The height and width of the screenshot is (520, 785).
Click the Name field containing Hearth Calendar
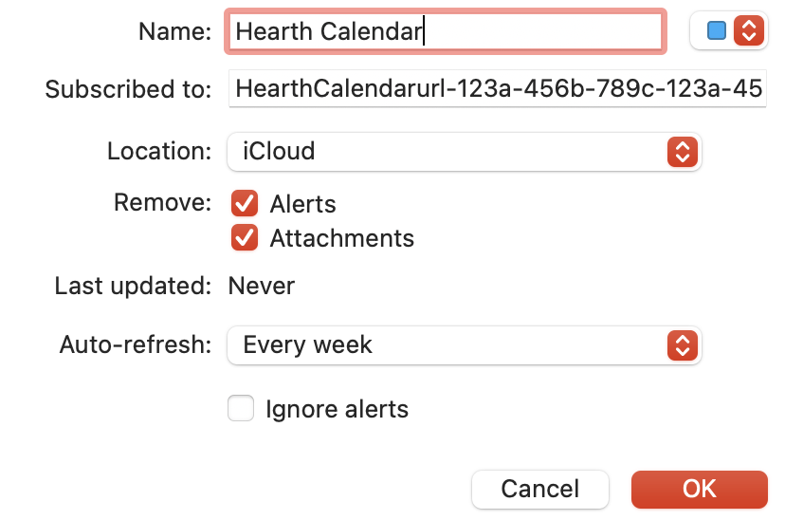pyautogui.click(x=444, y=31)
